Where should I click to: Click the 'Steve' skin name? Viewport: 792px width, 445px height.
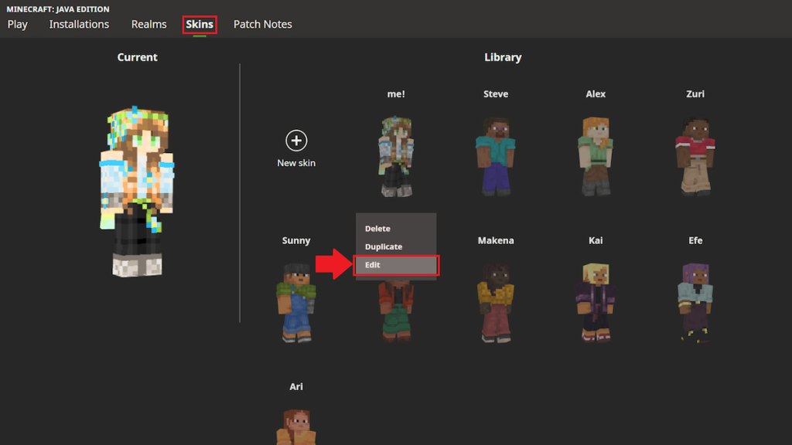(496, 93)
